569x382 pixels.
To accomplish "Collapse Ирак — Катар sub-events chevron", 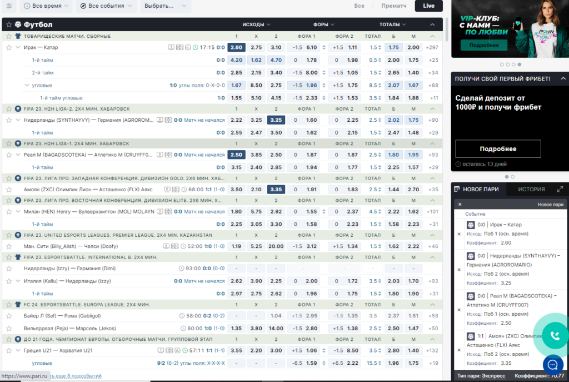I will coord(18,48).
